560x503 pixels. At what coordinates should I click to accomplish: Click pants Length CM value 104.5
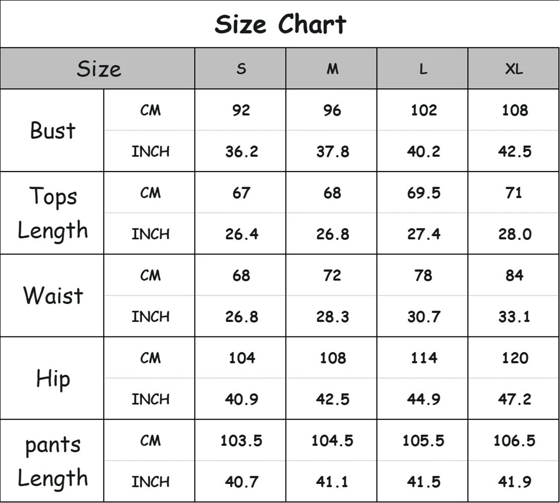pyautogui.click(x=332, y=441)
